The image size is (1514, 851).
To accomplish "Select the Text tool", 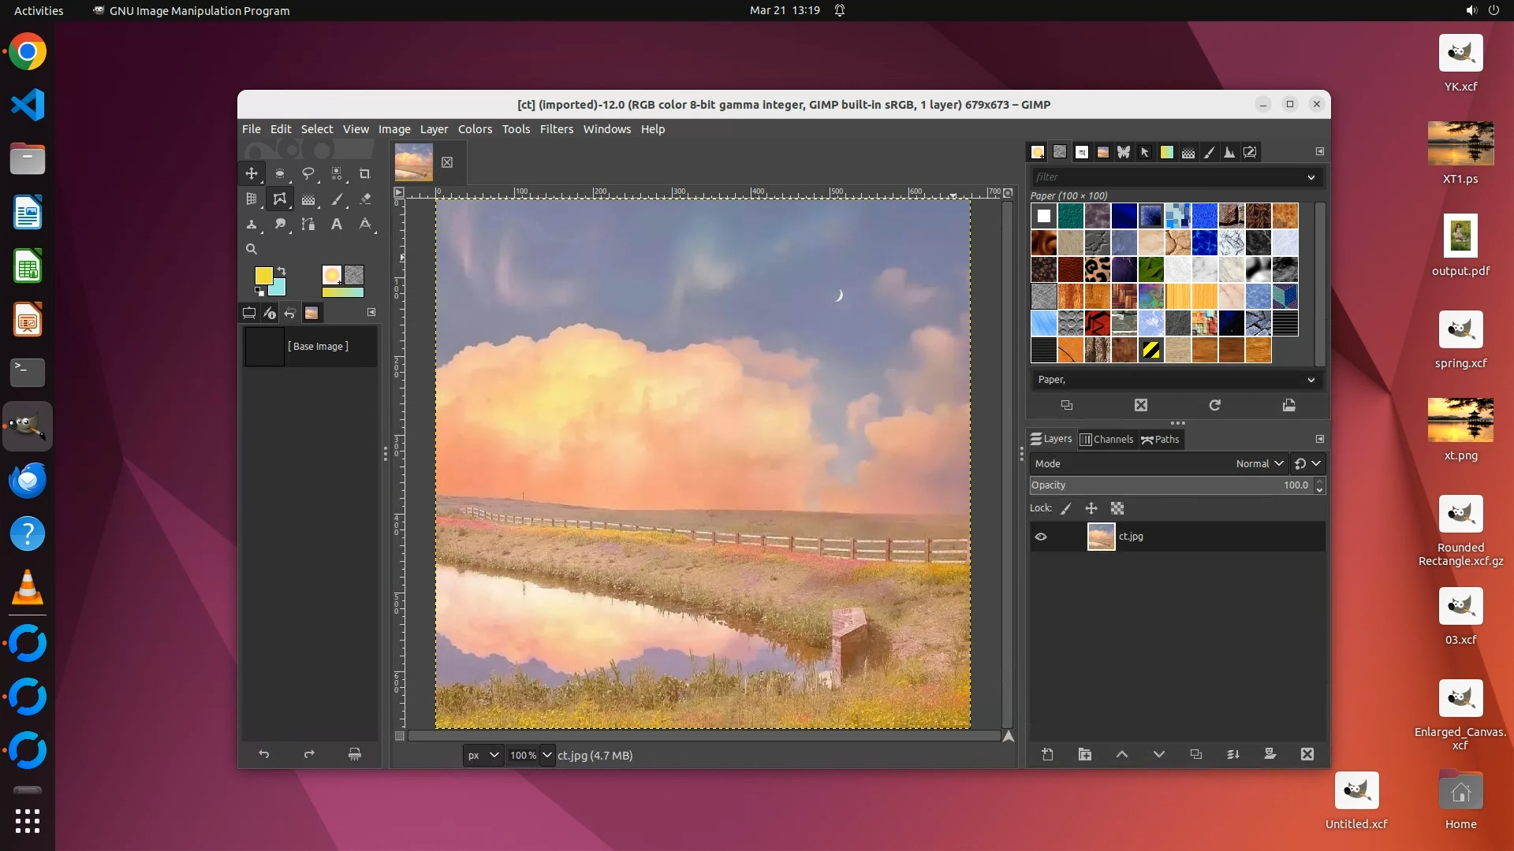I will pyautogui.click(x=337, y=225).
